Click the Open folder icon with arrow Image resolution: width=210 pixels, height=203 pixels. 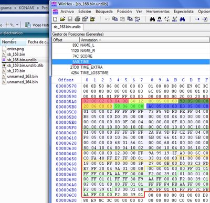(x=92, y=19)
